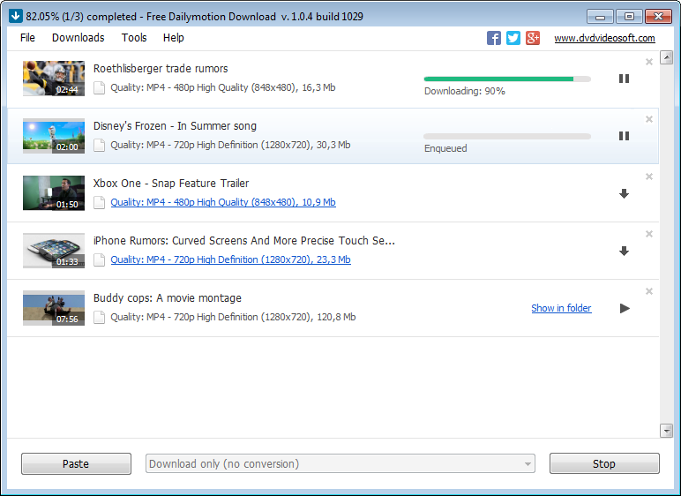Click Buddy cops quality text 120,8 Mb
Viewport: 681px width, 496px height.
pos(233,318)
